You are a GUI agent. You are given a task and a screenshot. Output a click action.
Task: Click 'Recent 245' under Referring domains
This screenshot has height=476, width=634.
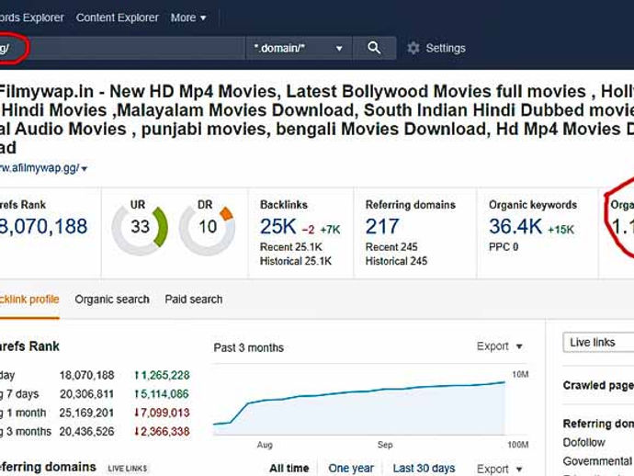[391, 247]
